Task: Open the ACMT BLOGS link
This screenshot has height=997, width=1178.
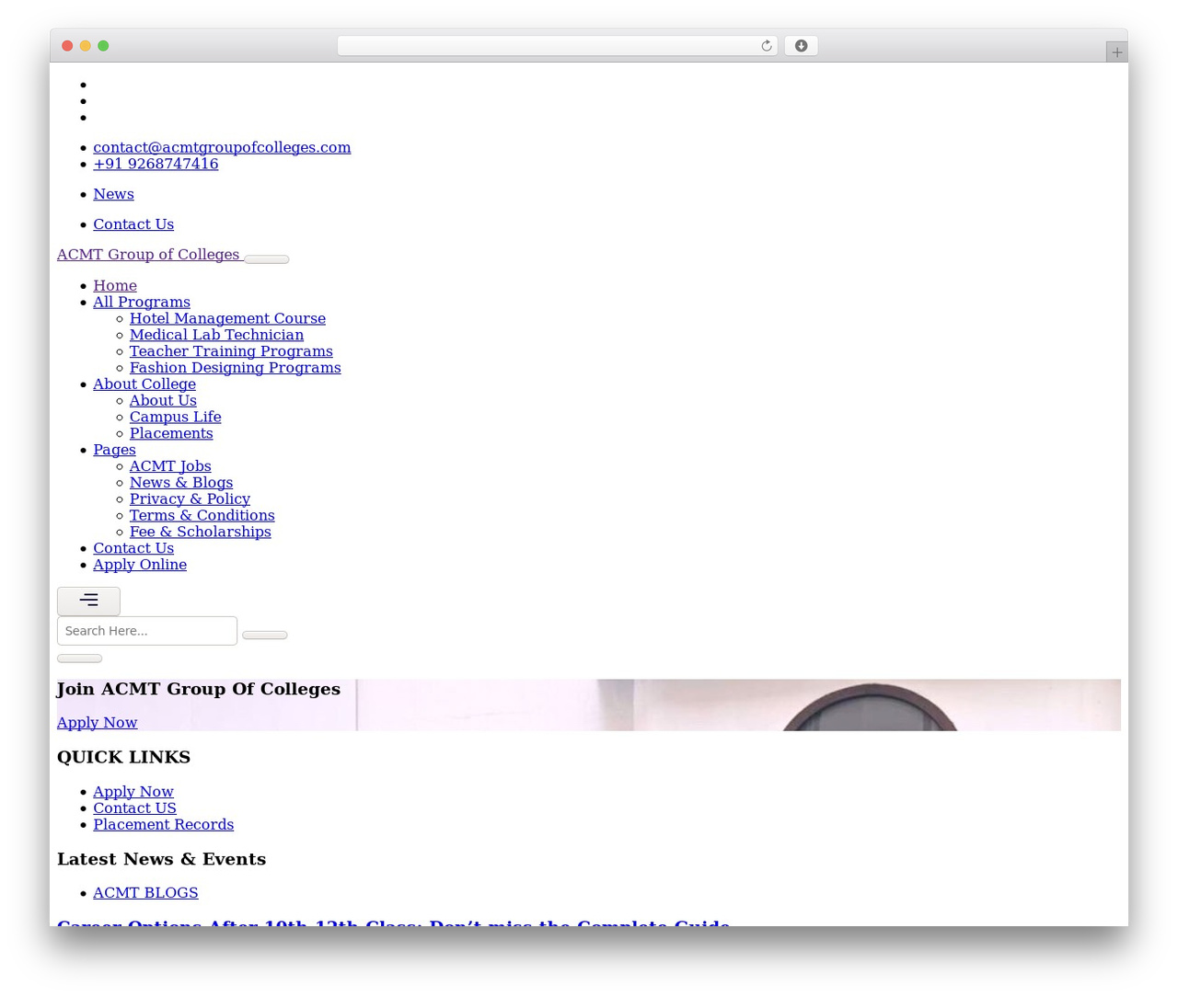Action: [145, 893]
